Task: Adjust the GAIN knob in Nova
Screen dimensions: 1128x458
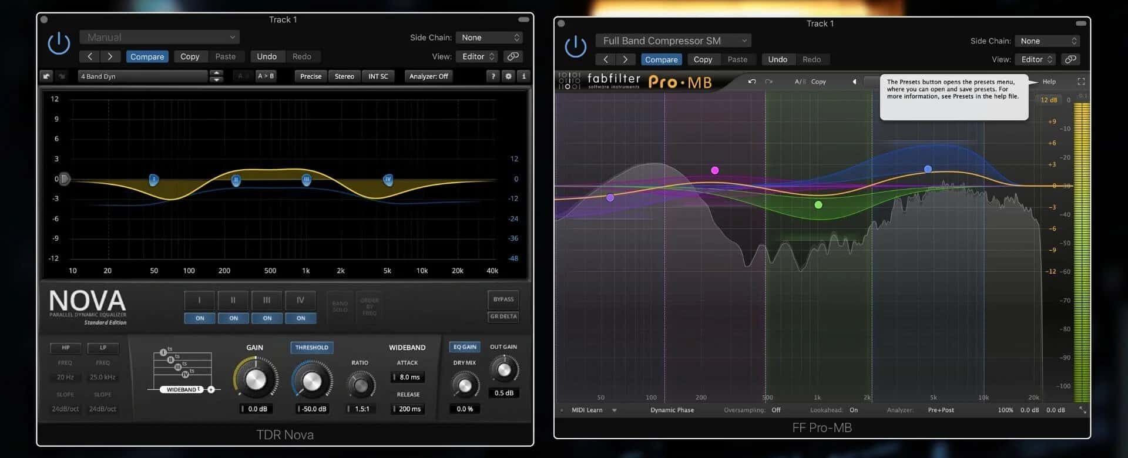Action: (x=256, y=380)
